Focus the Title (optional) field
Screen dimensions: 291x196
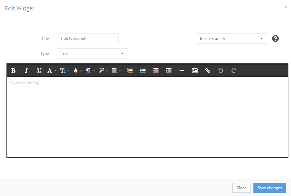87,38
